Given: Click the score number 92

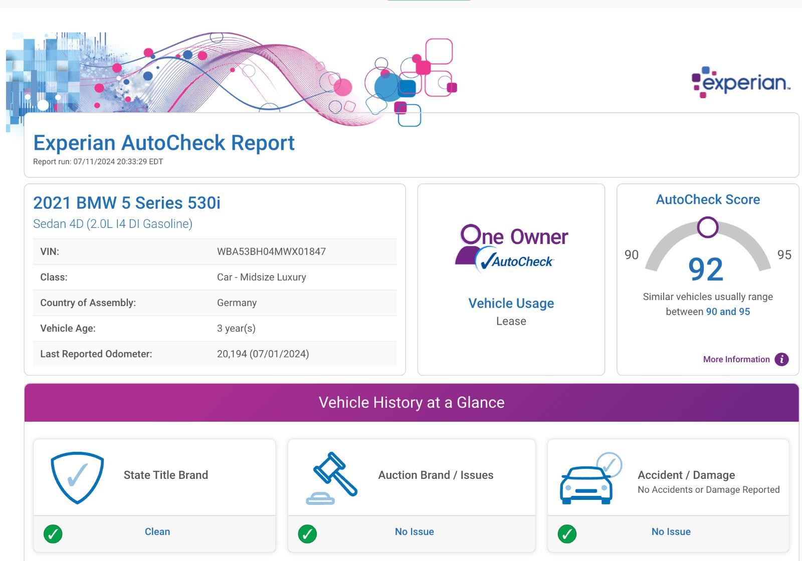Looking at the screenshot, I should click(706, 269).
